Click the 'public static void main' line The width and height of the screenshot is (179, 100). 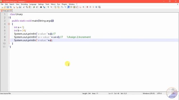point(33,21)
